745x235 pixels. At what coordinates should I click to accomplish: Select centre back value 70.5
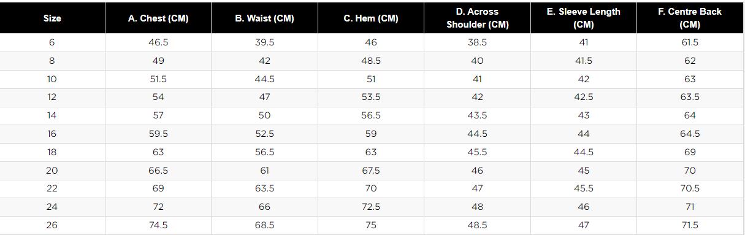[x=690, y=188]
